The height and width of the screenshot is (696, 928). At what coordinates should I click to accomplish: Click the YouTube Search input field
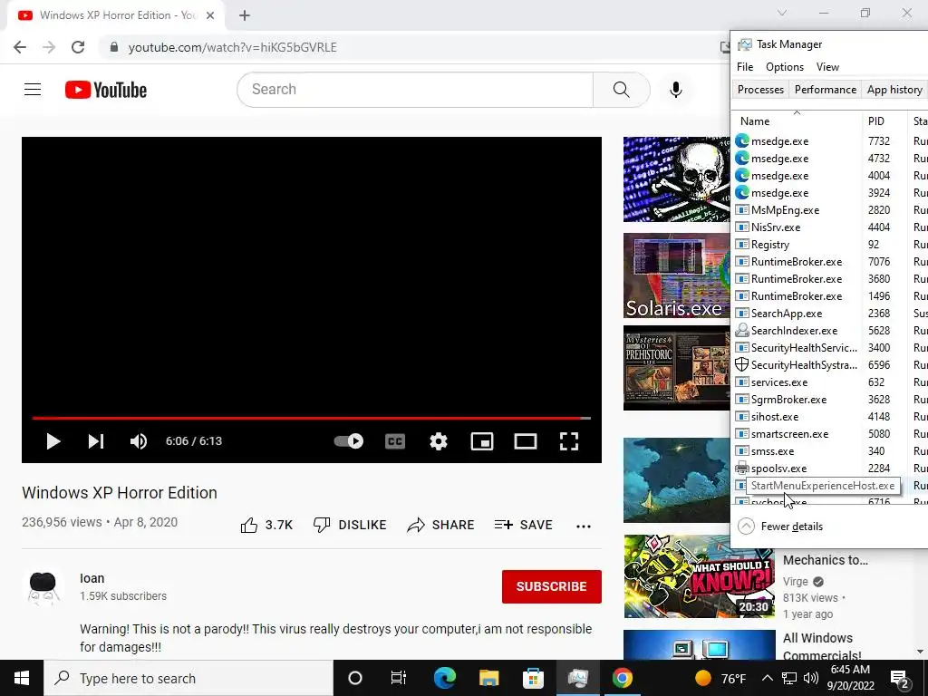coord(415,90)
